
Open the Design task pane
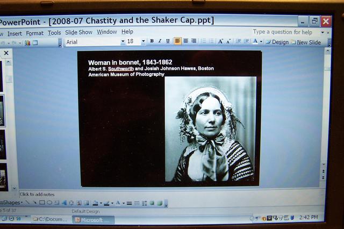277,42
